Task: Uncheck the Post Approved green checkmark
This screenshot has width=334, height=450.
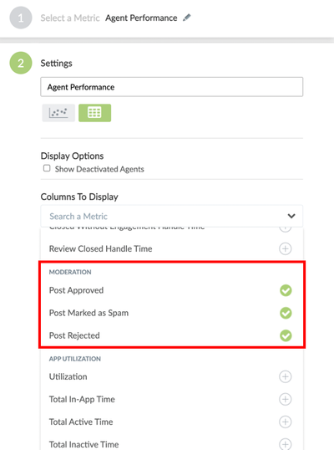Action: (286, 290)
